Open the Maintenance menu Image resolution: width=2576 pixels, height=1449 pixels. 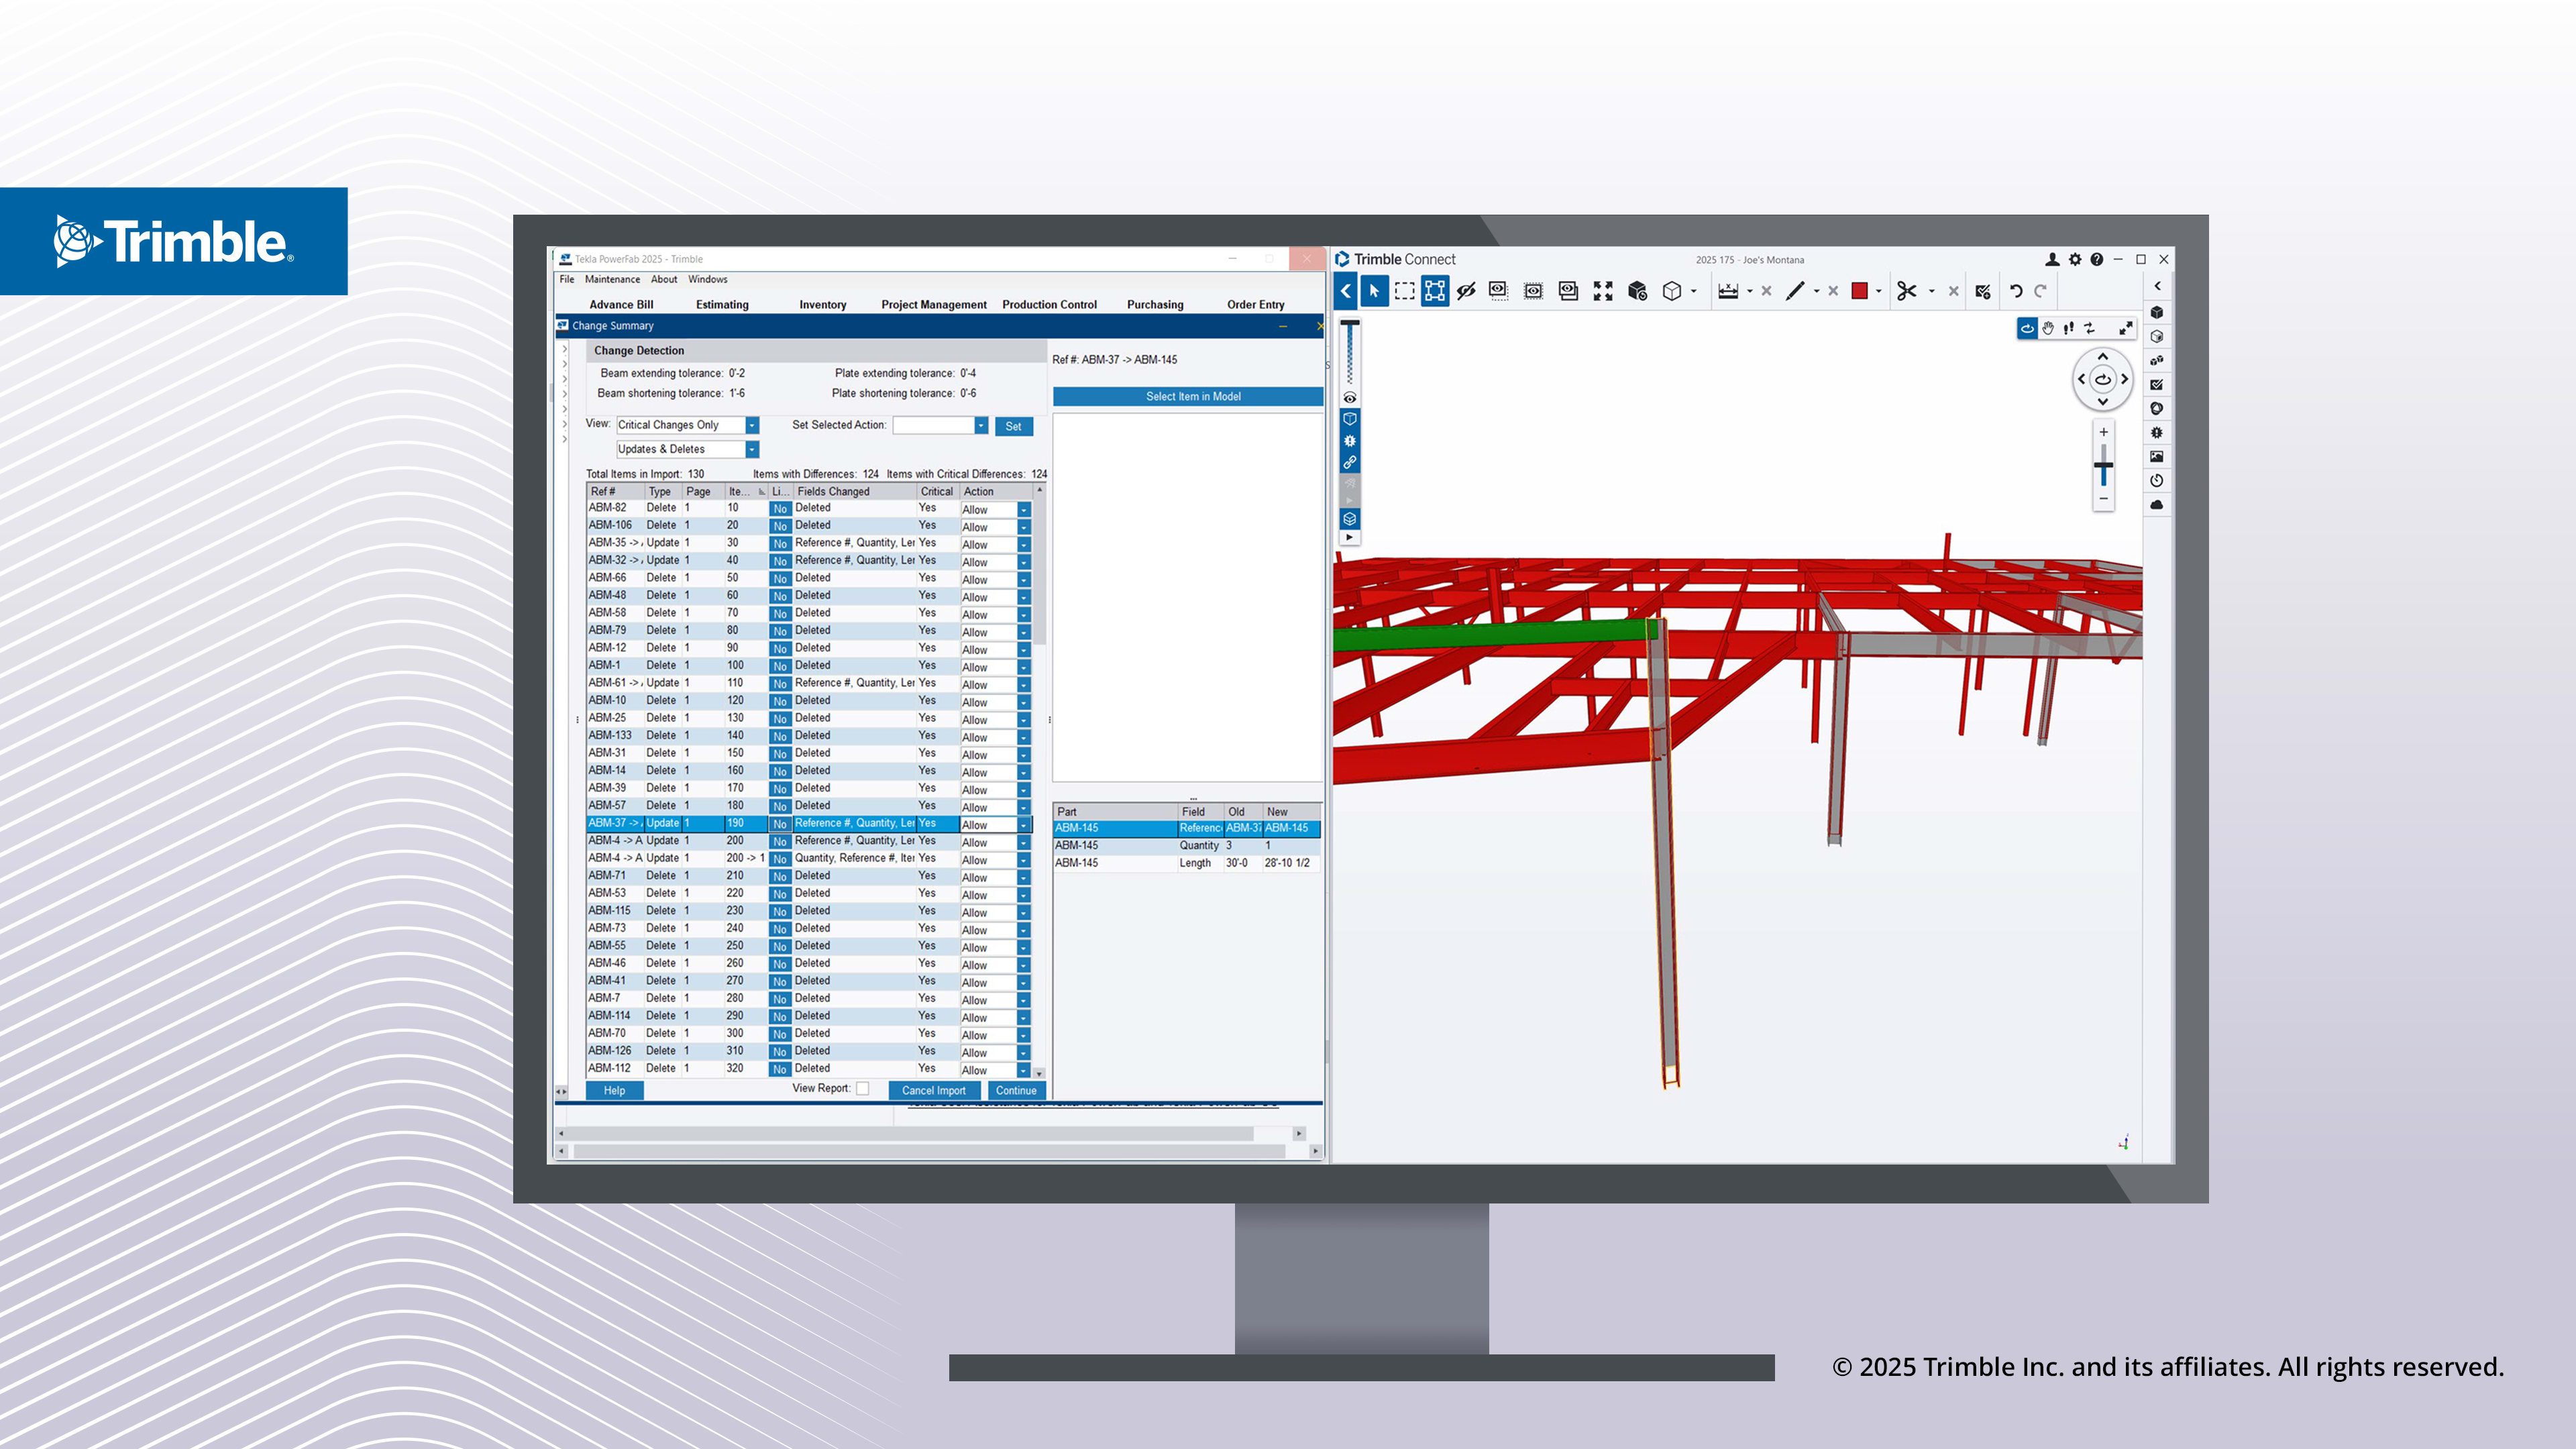pos(612,279)
